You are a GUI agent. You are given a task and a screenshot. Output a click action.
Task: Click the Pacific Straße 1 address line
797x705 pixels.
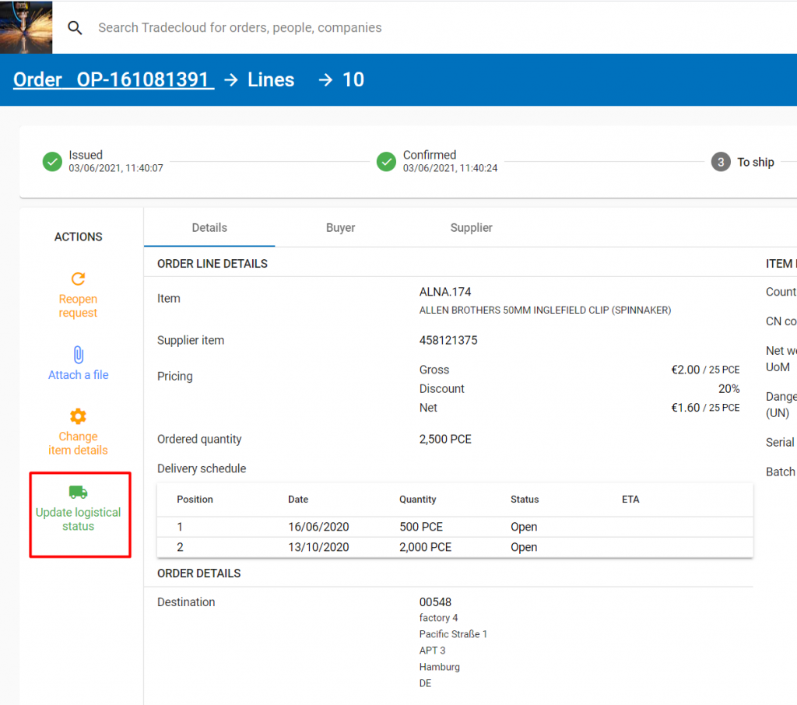tap(453, 634)
